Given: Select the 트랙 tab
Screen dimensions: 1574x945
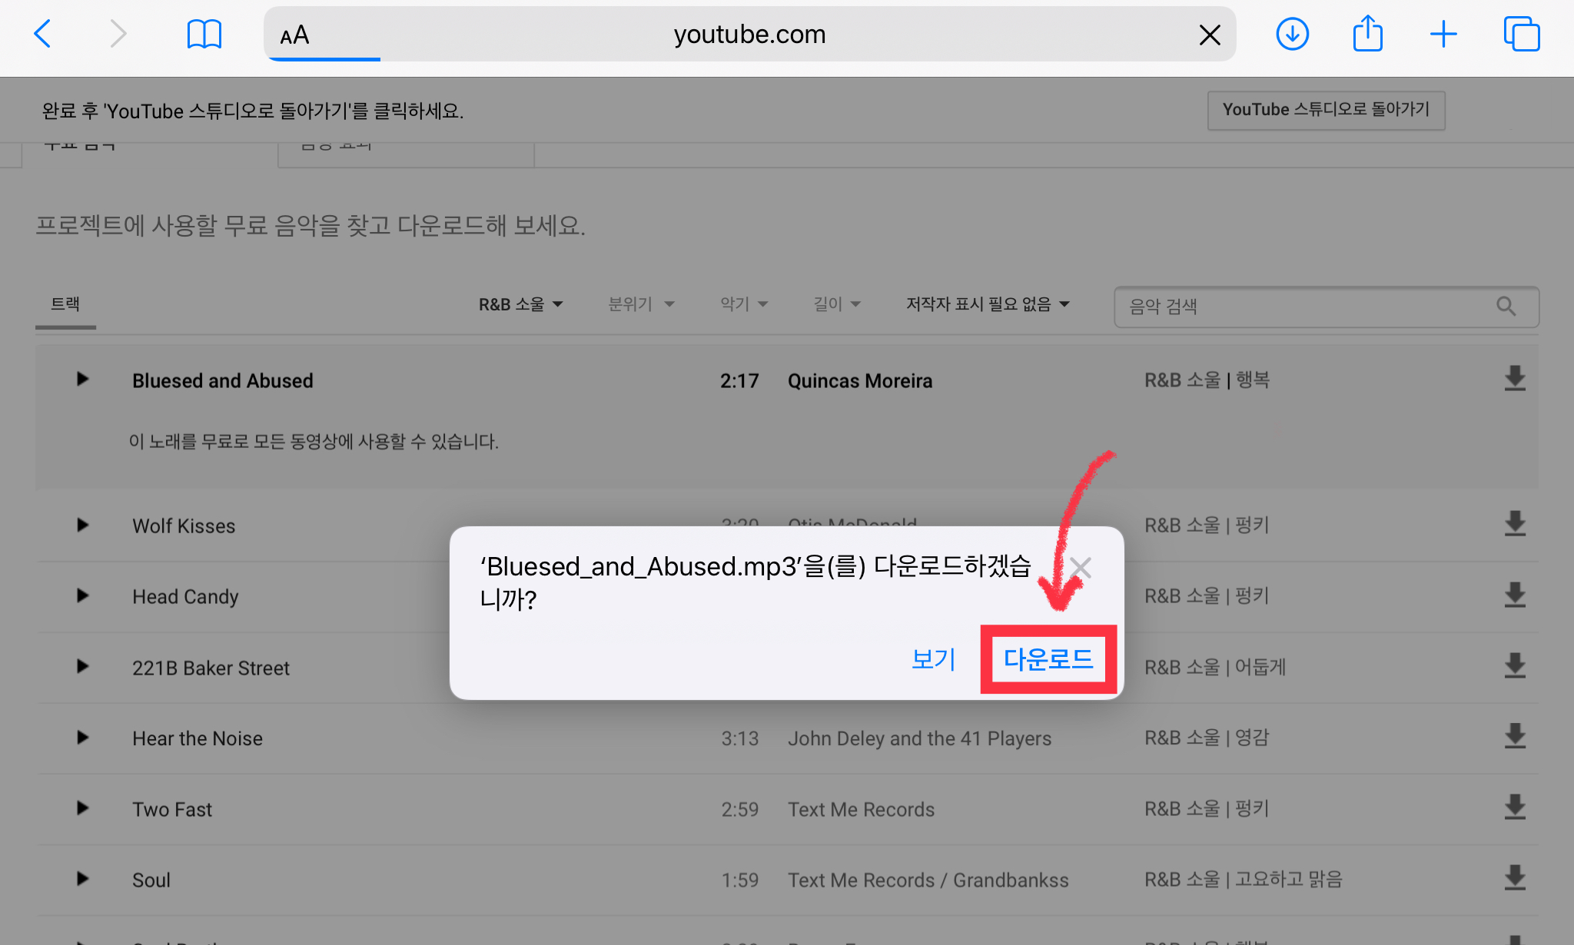Looking at the screenshot, I should (65, 304).
